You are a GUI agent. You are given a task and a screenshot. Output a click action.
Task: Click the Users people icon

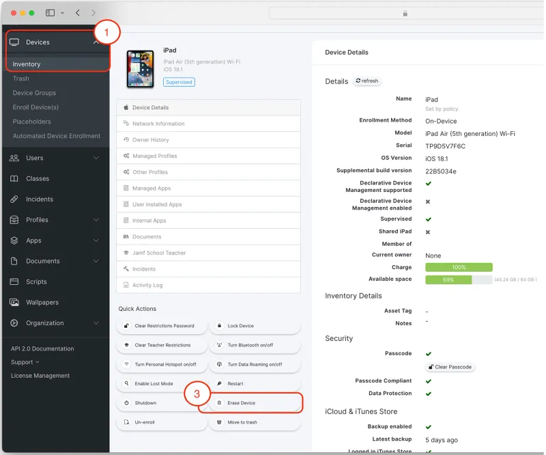(x=14, y=158)
